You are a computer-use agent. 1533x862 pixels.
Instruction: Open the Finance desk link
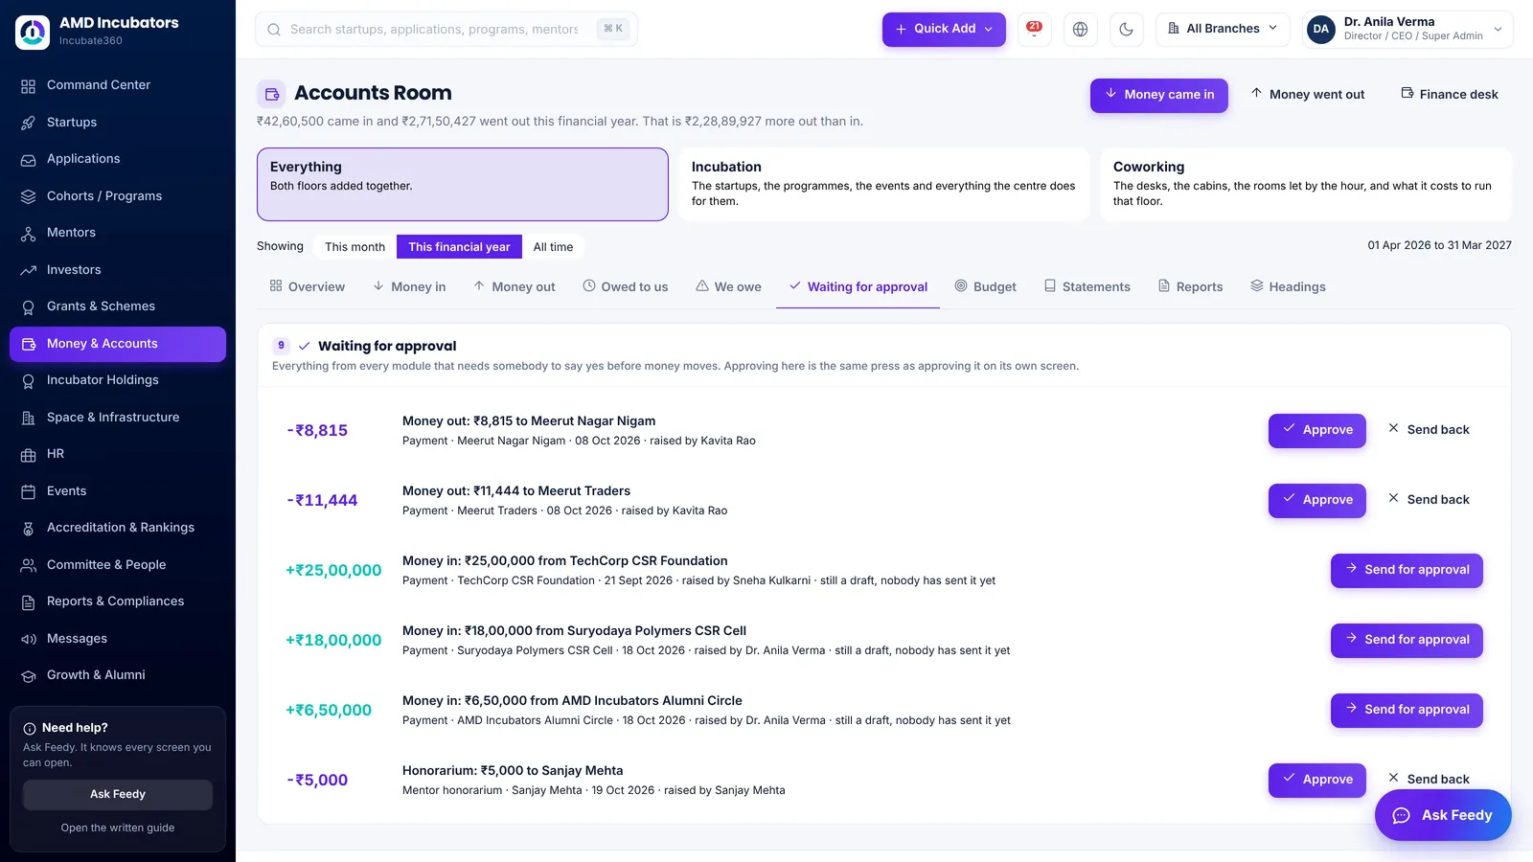click(x=1450, y=95)
